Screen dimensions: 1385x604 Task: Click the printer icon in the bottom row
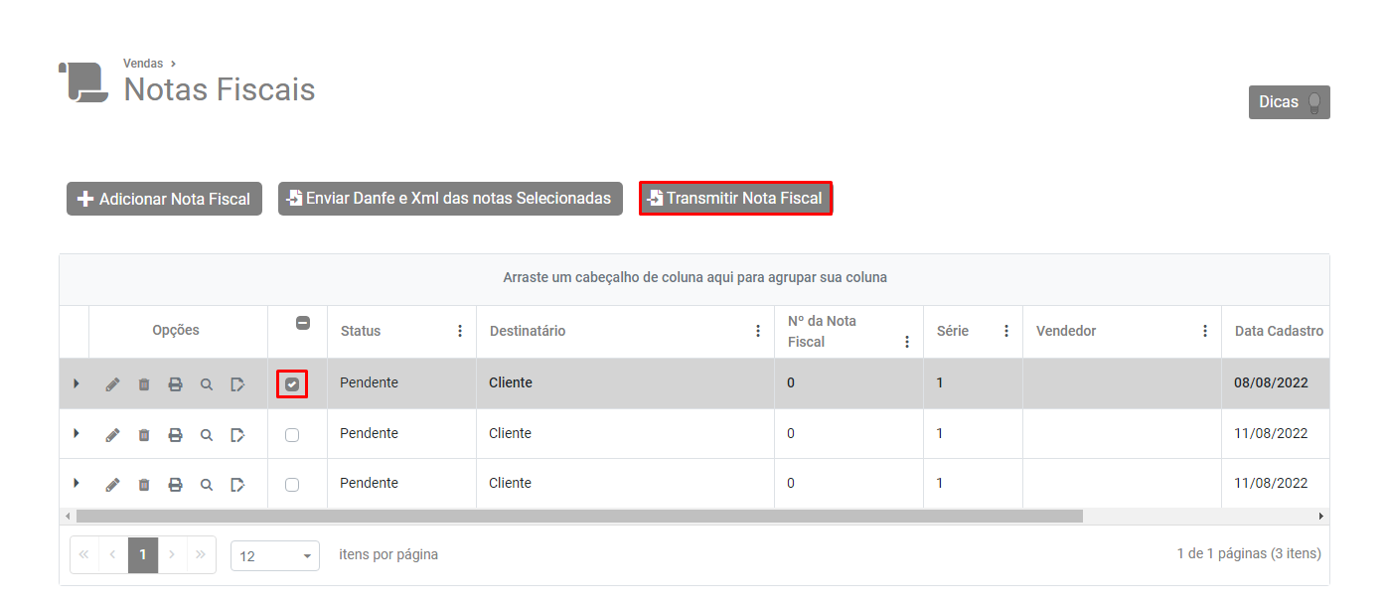click(175, 485)
